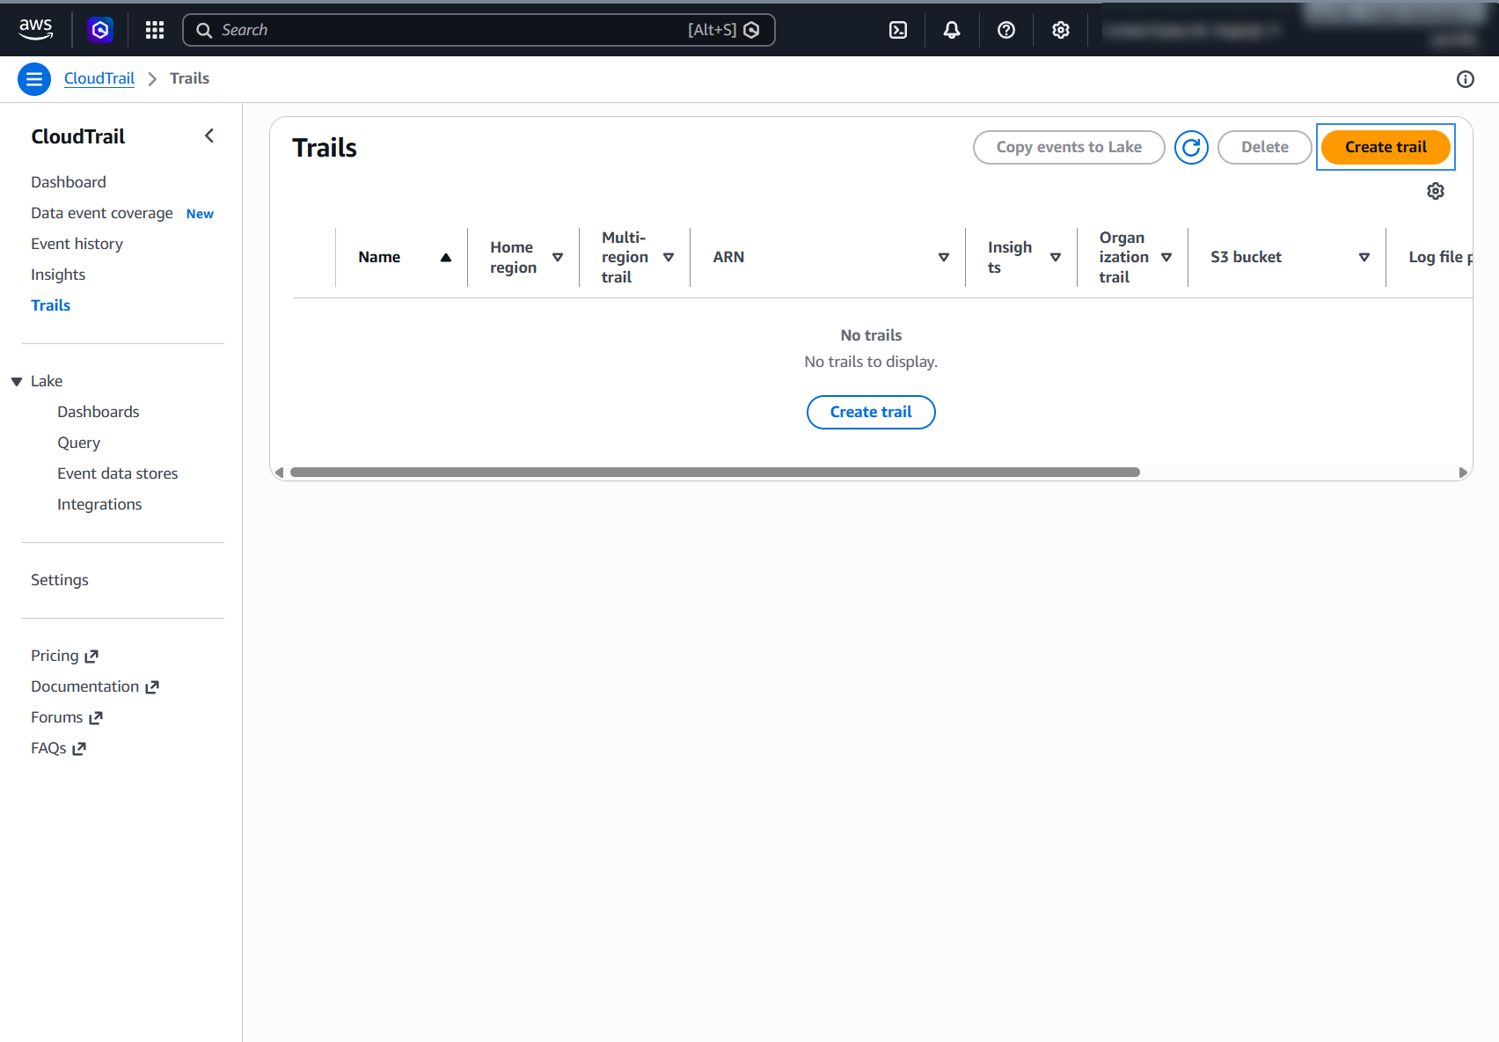Open Lake Integrations item
1499x1042 pixels.
click(x=99, y=504)
